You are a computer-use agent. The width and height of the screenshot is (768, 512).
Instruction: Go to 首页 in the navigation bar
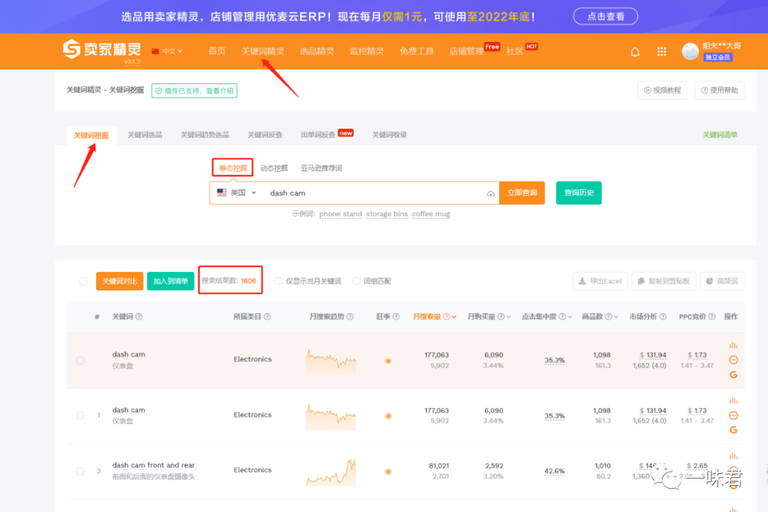pos(217,51)
